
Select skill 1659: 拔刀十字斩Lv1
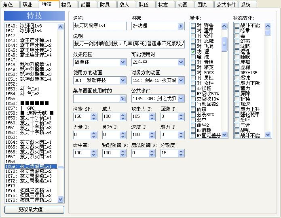(31, 118)
